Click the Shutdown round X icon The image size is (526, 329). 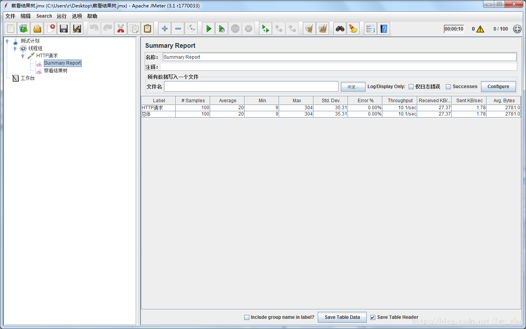point(249,29)
